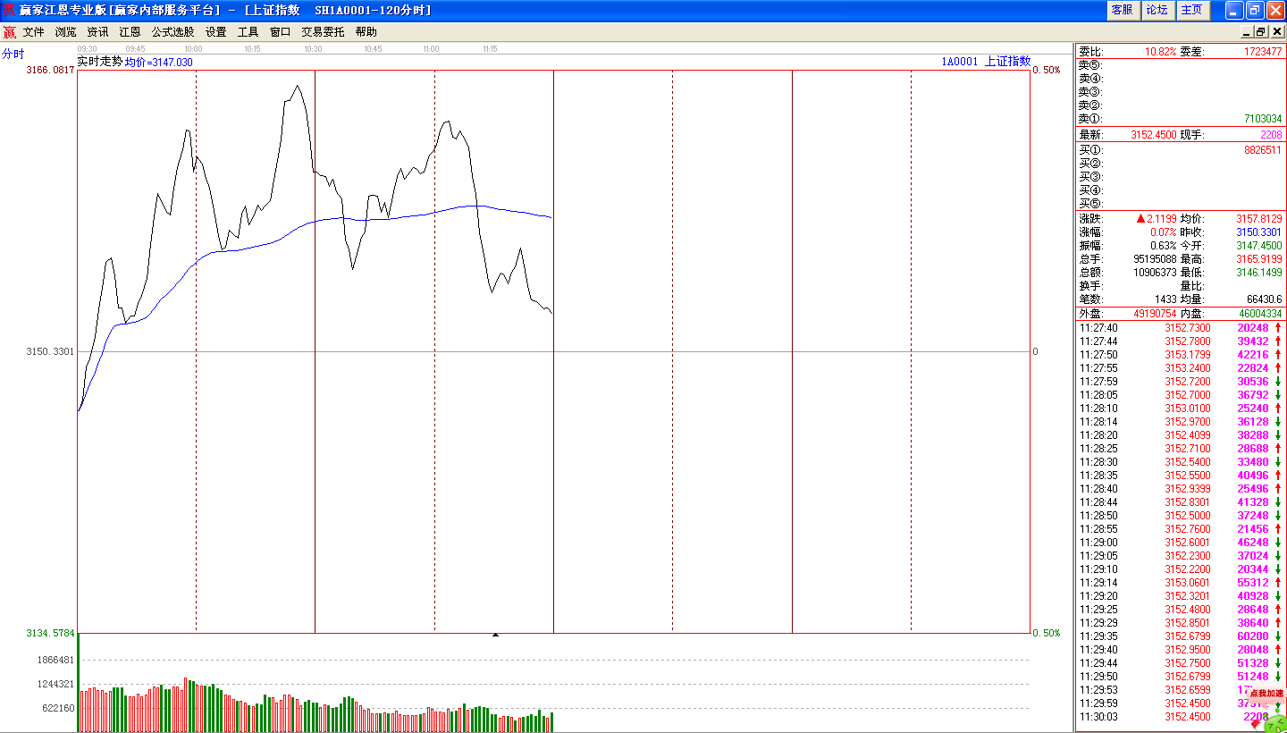Image resolution: width=1287 pixels, height=733 pixels.
Task: Click the 昨收 3150.3301 value
Action: pos(1259,232)
